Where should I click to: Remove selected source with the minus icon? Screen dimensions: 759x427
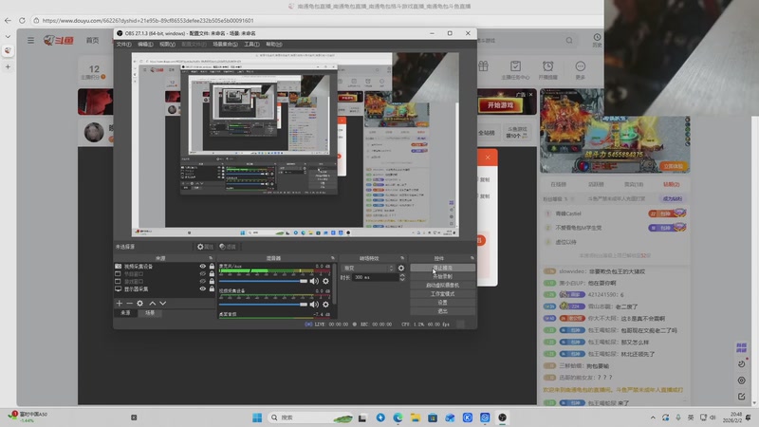[x=129, y=303]
